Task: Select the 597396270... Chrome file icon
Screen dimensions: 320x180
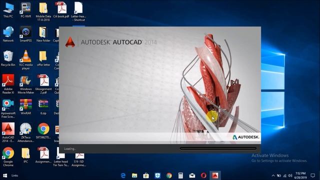Action: pyautogui.click(x=43, y=131)
